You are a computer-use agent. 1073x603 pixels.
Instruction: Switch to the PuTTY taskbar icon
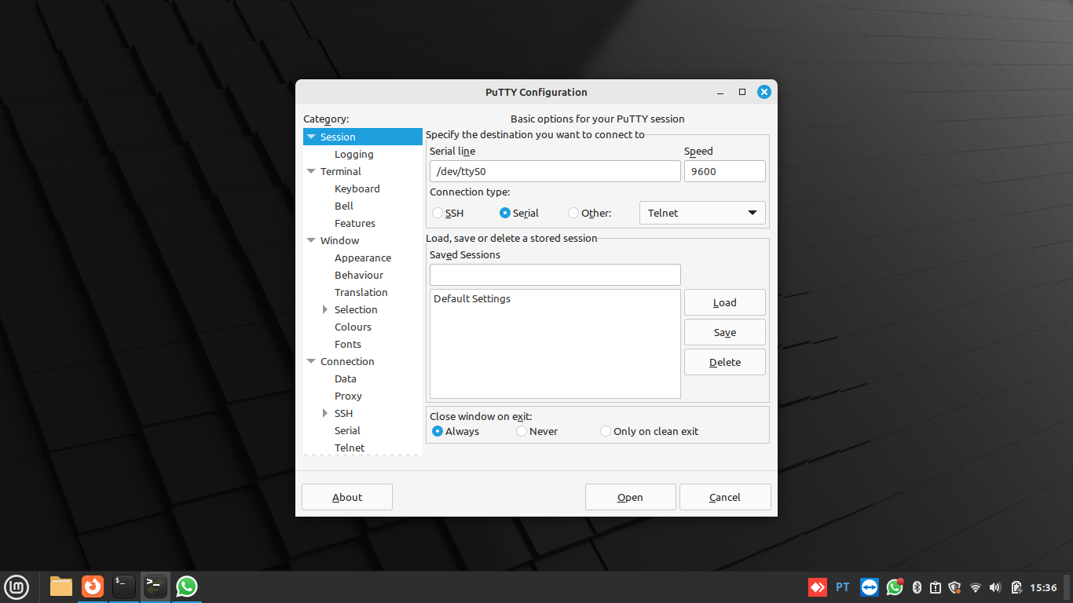pyautogui.click(x=156, y=587)
